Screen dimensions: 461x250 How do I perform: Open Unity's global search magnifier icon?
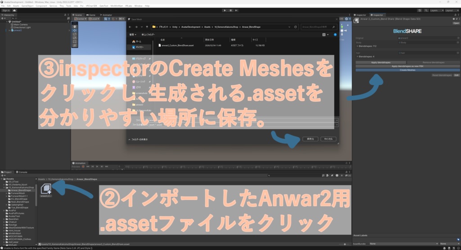point(426,10)
